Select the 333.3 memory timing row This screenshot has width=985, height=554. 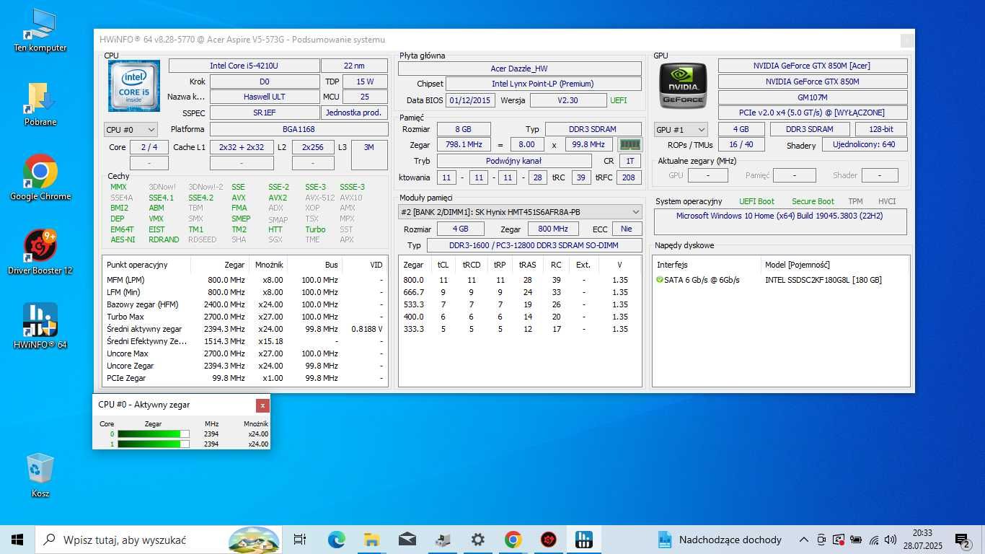click(520, 329)
